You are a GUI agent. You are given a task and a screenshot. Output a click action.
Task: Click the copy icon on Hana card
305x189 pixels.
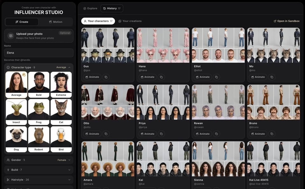pos(161,77)
